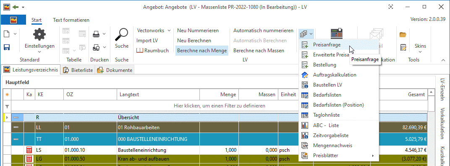Select Bestellung from the dropdown menu
The image size is (450, 166).
324,65
